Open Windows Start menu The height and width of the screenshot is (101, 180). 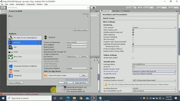tap(3, 98)
